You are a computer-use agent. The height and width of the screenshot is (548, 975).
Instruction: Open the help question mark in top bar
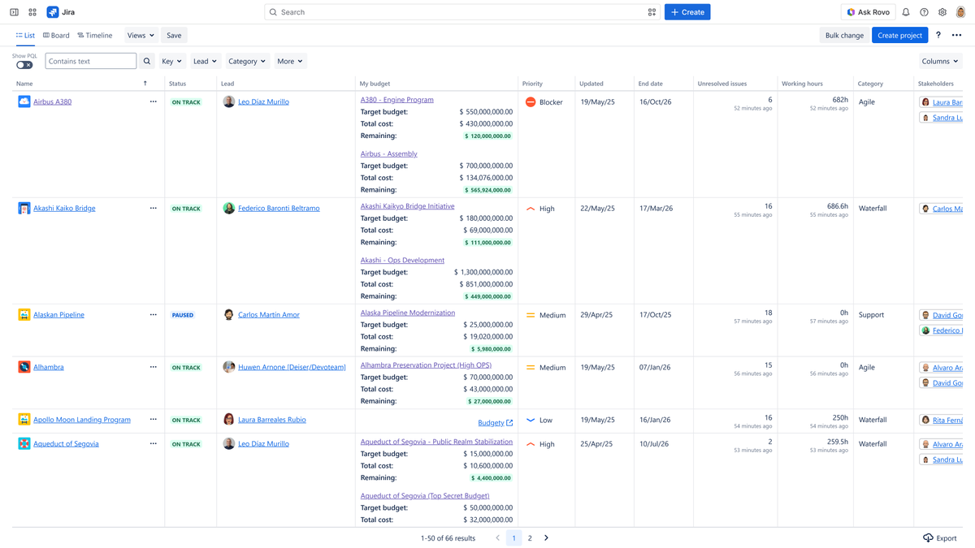tap(924, 12)
